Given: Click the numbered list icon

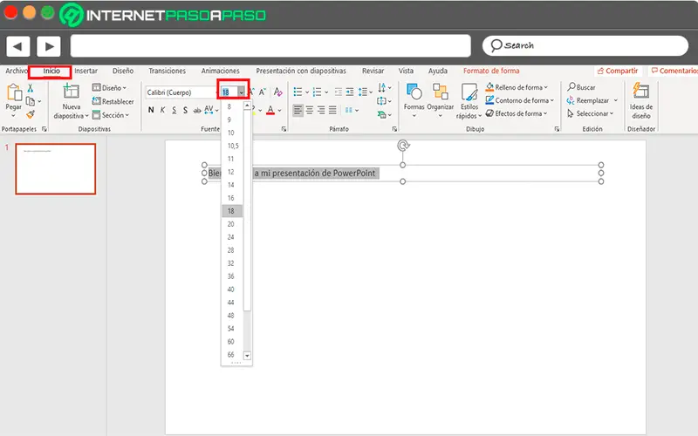Looking at the screenshot, I should (x=317, y=92).
